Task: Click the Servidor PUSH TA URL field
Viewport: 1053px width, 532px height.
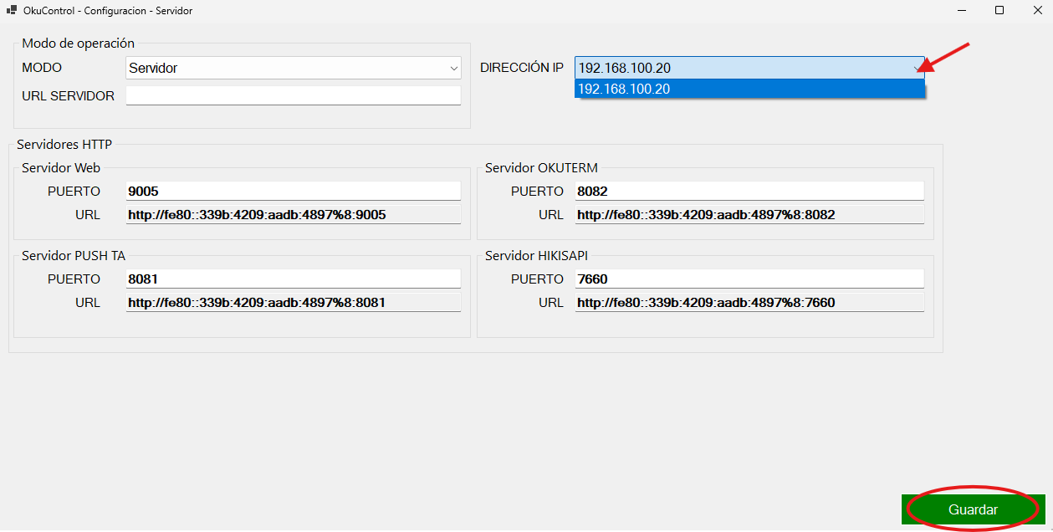Action: [x=293, y=303]
